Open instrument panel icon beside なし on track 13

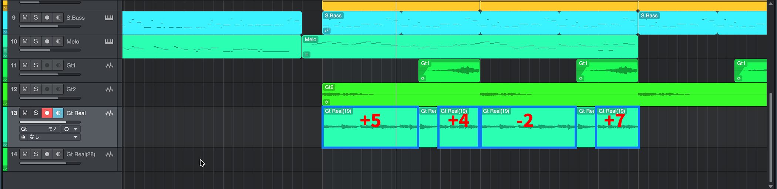tap(24, 137)
